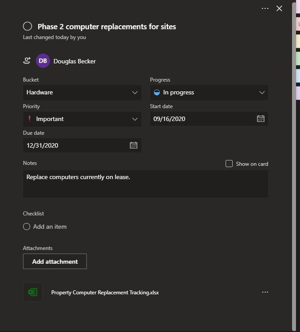The height and width of the screenshot is (332, 300).
Task: Open the task more options ellipsis
Action: pos(265,8)
